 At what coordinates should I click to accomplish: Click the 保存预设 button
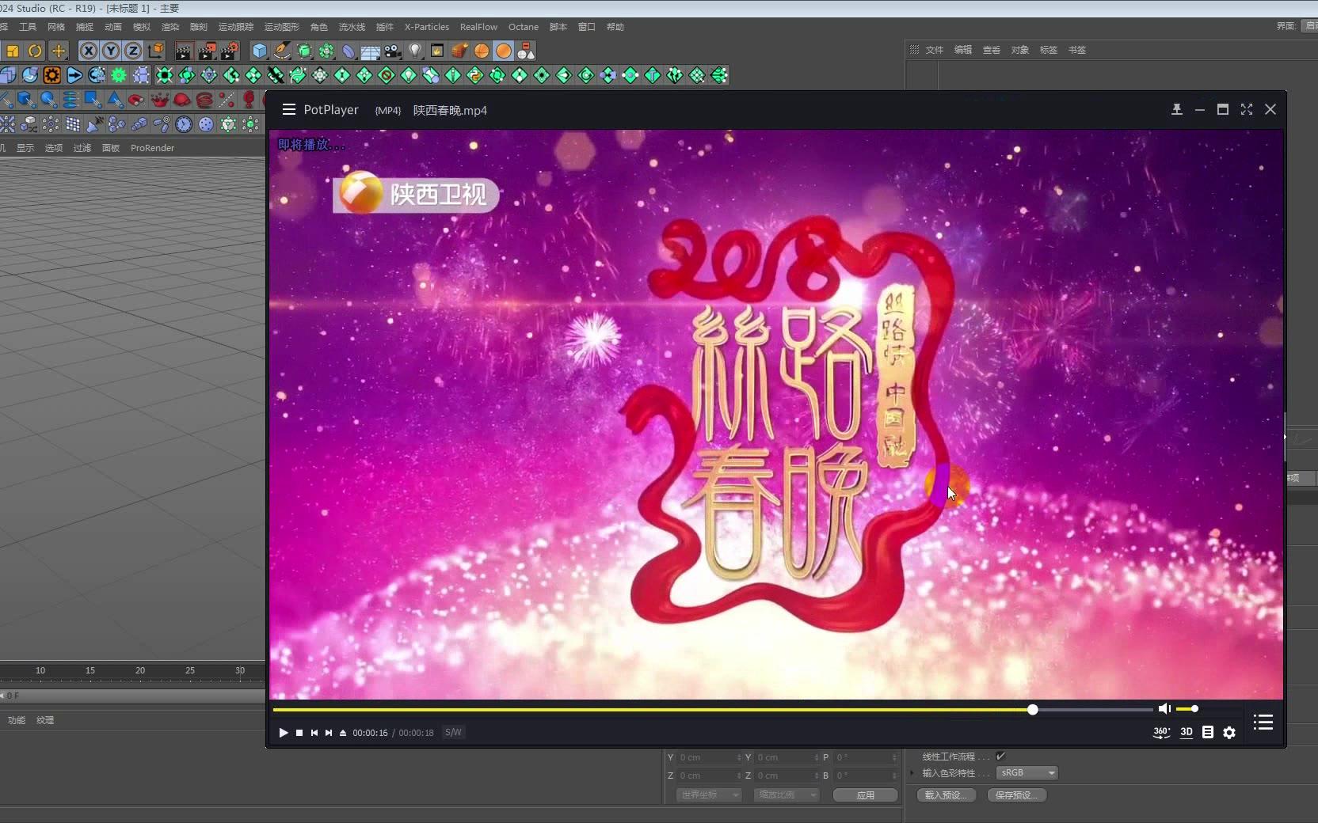pyautogui.click(x=1017, y=795)
